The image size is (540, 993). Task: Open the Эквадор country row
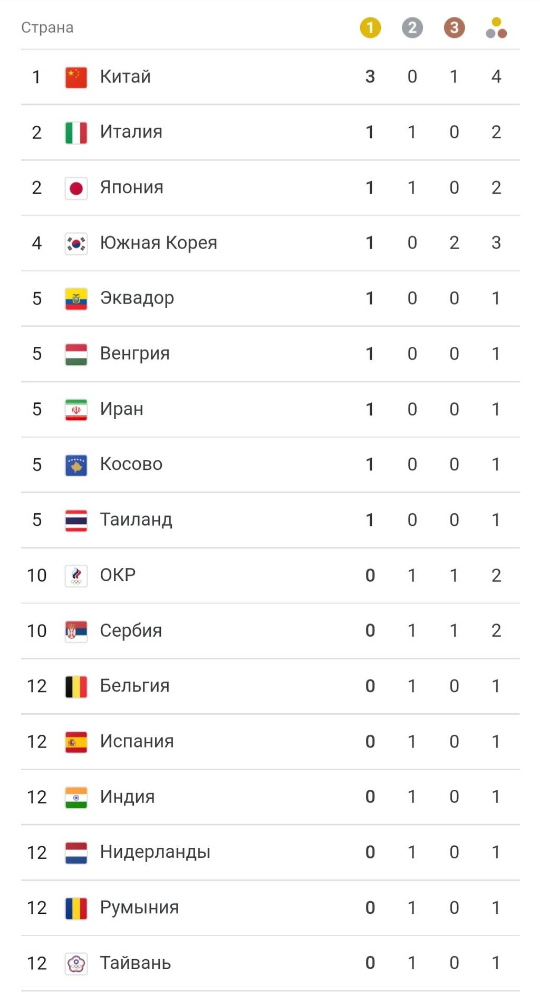point(270,299)
